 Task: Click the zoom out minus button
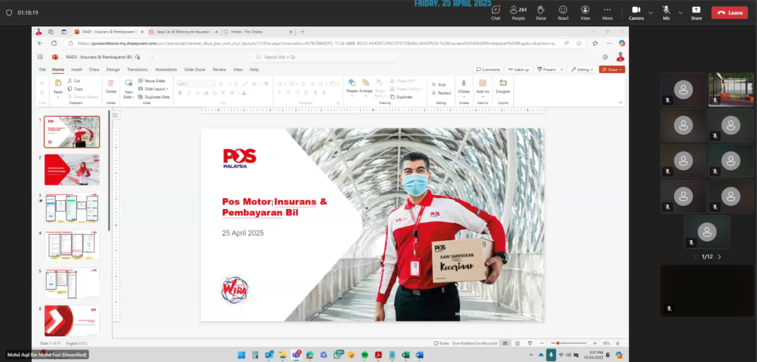click(542, 344)
